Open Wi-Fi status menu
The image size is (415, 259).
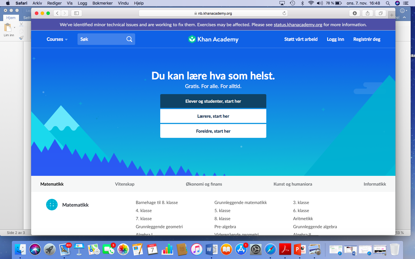(311, 3)
